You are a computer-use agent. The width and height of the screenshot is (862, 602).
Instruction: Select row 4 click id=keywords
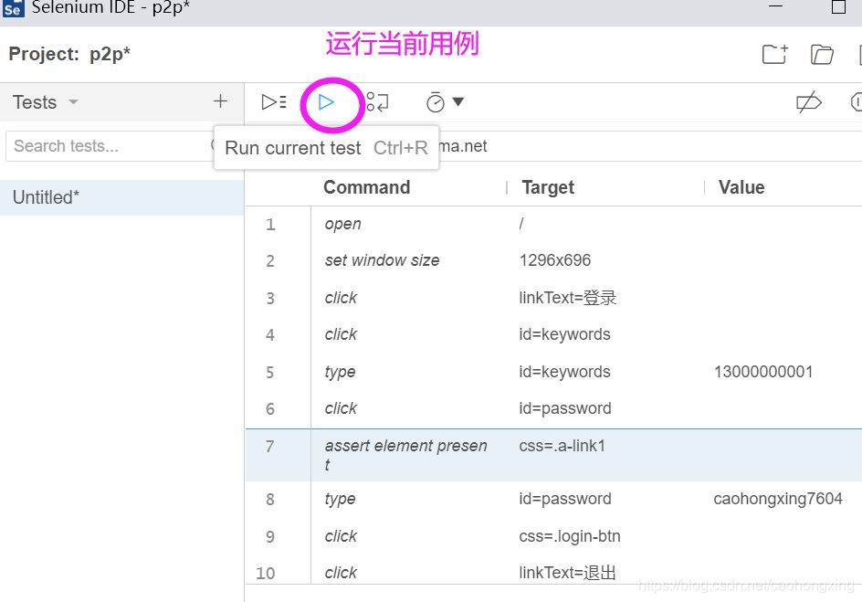click(x=553, y=334)
